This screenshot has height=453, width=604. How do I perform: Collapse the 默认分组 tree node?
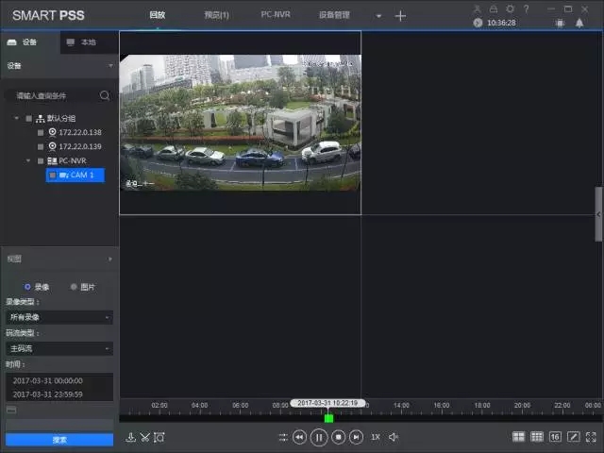17,118
